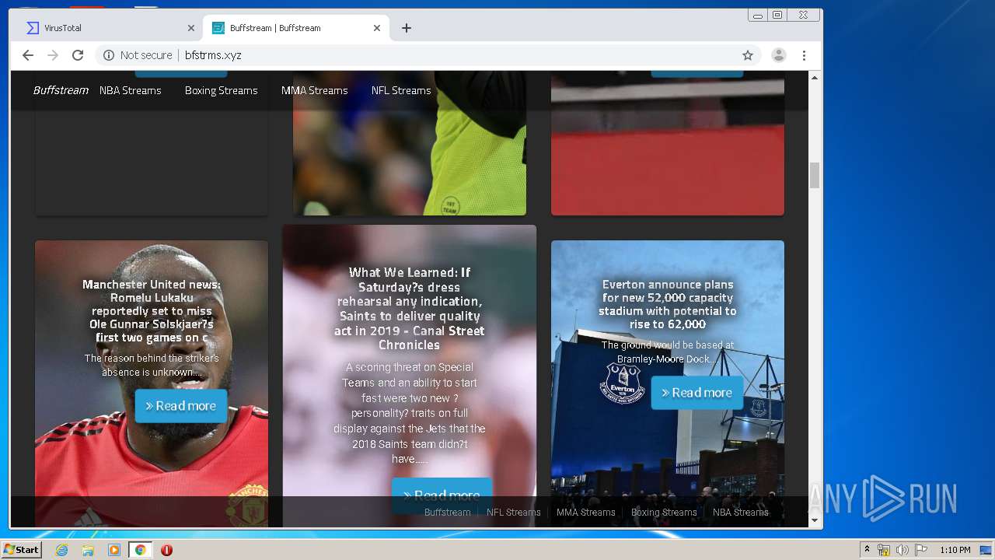
Task: Click the footer NBA Streams link
Action: tap(741, 513)
